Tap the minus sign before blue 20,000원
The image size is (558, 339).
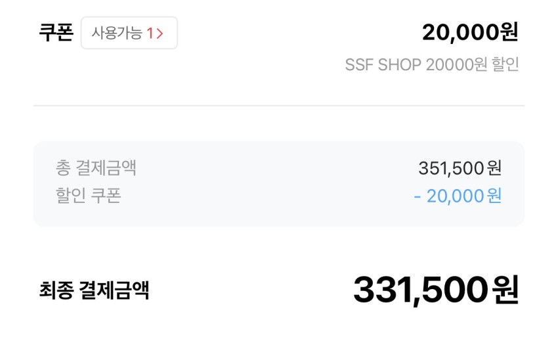(x=418, y=196)
